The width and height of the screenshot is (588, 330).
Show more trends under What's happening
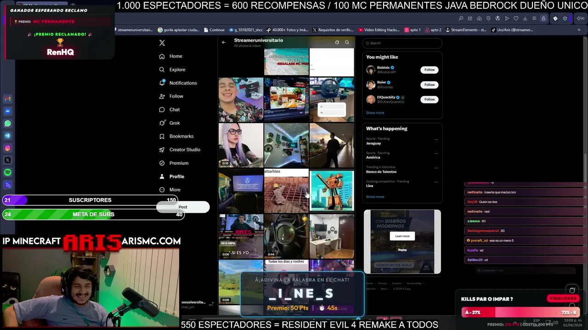[375, 197]
